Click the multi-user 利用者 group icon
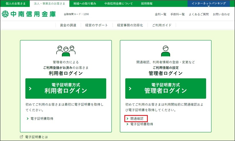 66,51
